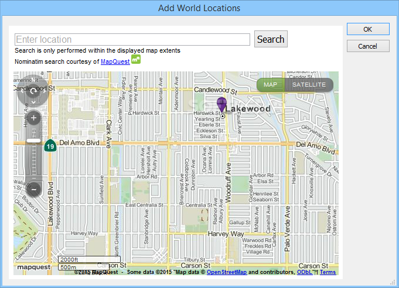Click the East Centralia St label
The width and height of the screenshot is (399, 288).
point(144,205)
